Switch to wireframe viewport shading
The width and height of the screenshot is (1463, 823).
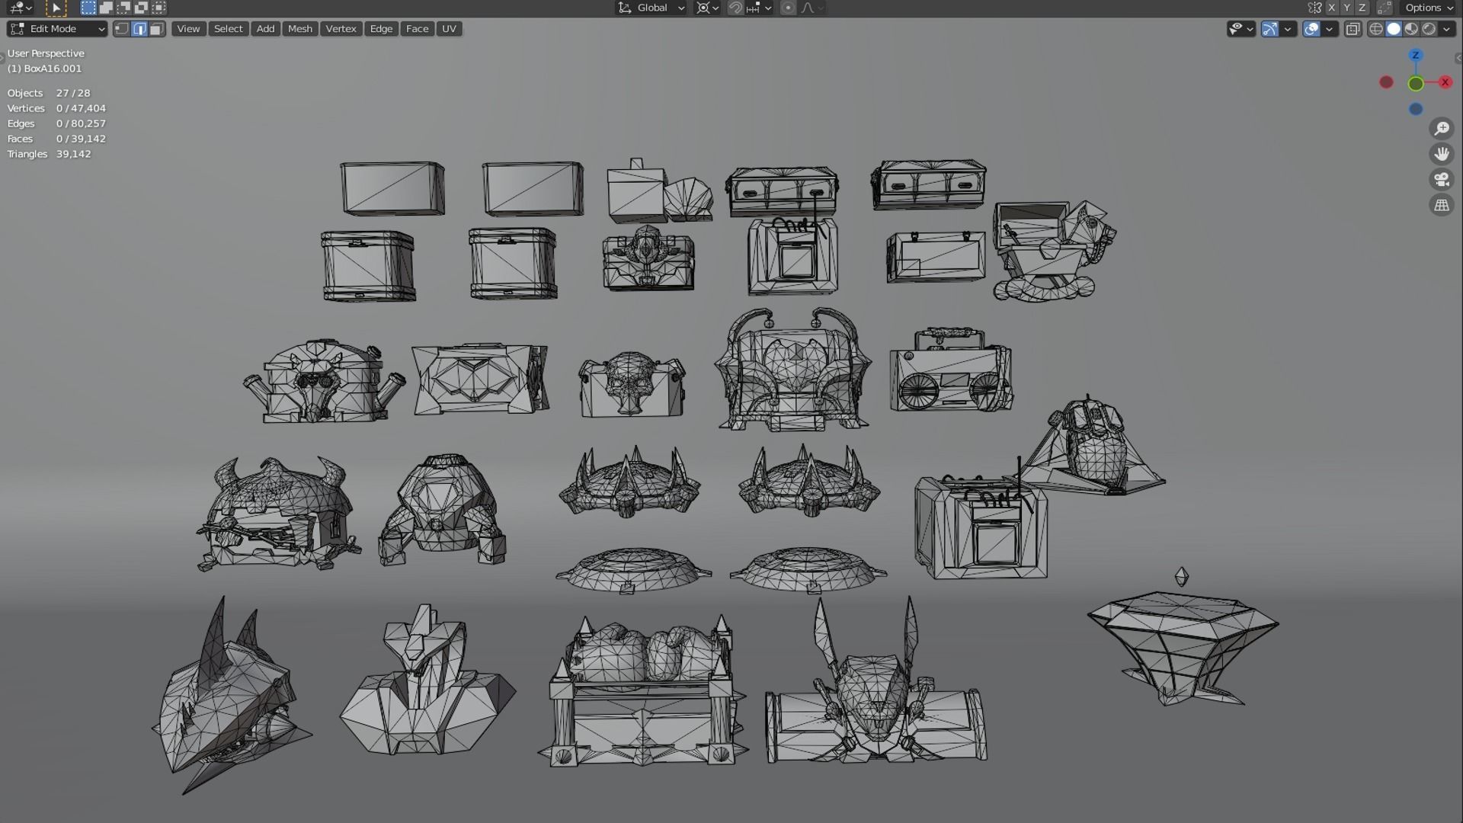pos(1376,29)
